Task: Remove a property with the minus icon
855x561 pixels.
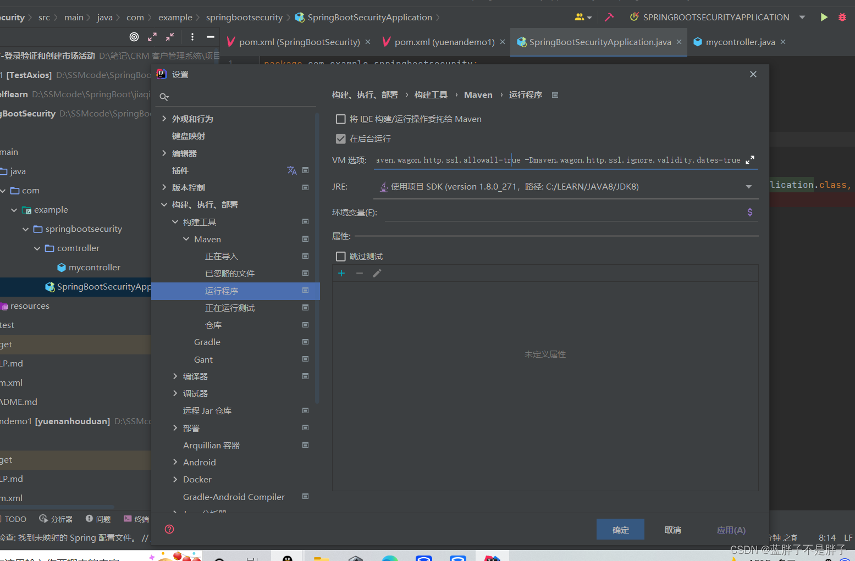Action: 360,273
